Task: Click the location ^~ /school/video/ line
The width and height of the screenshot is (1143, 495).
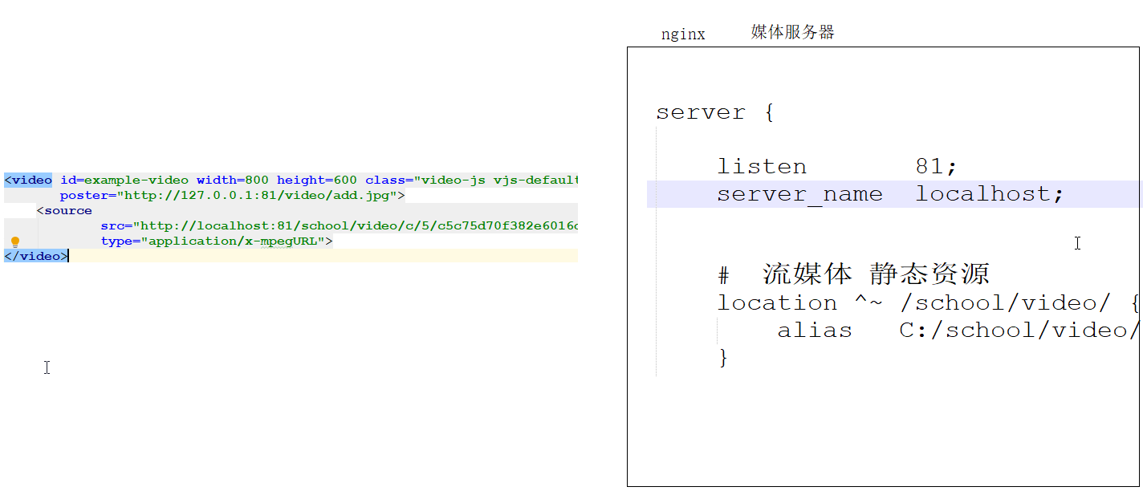Action: point(928,302)
